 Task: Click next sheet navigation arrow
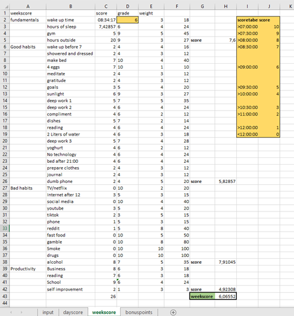(21, 312)
